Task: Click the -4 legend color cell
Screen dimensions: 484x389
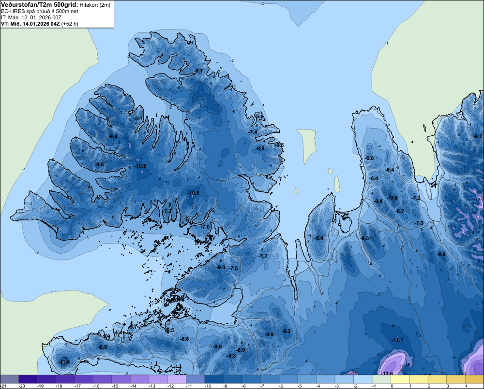Action: 326,379
